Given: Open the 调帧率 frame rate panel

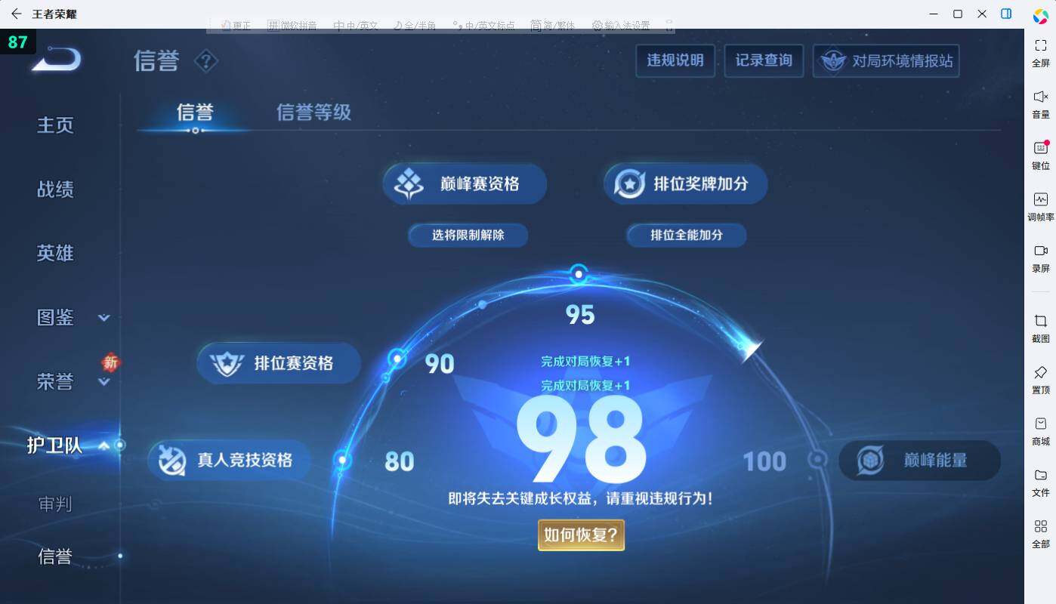Looking at the screenshot, I should pyautogui.click(x=1040, y=204).
